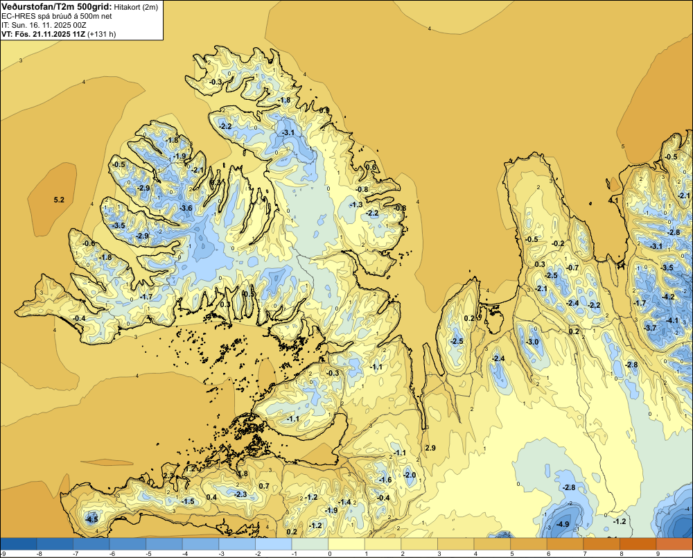Click the 9 legend scale label
The image size is (693, 558).
(x=658, y=554)
